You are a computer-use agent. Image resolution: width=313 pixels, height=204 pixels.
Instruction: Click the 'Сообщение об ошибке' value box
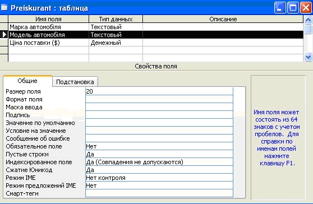159,138
